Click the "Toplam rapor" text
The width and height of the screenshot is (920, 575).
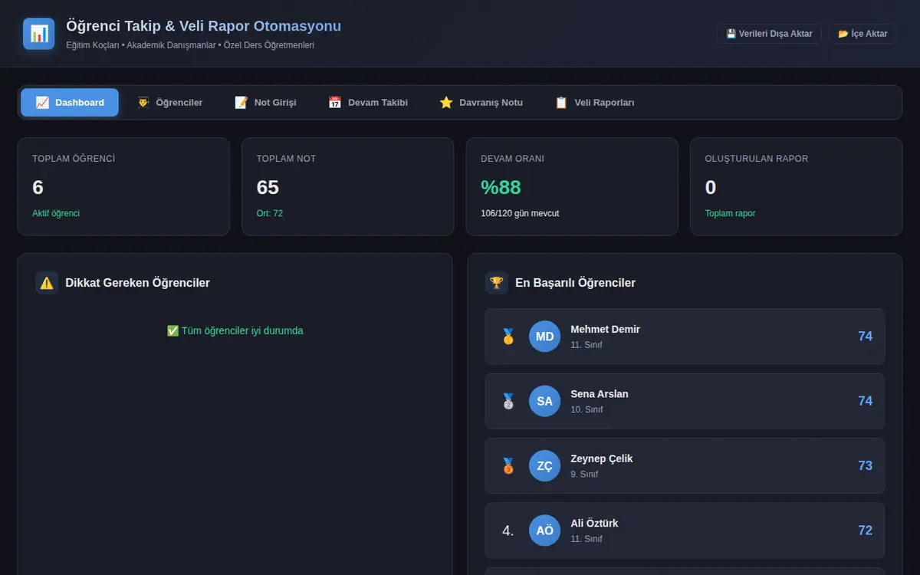pyautogui.click(x=730, y=213)
